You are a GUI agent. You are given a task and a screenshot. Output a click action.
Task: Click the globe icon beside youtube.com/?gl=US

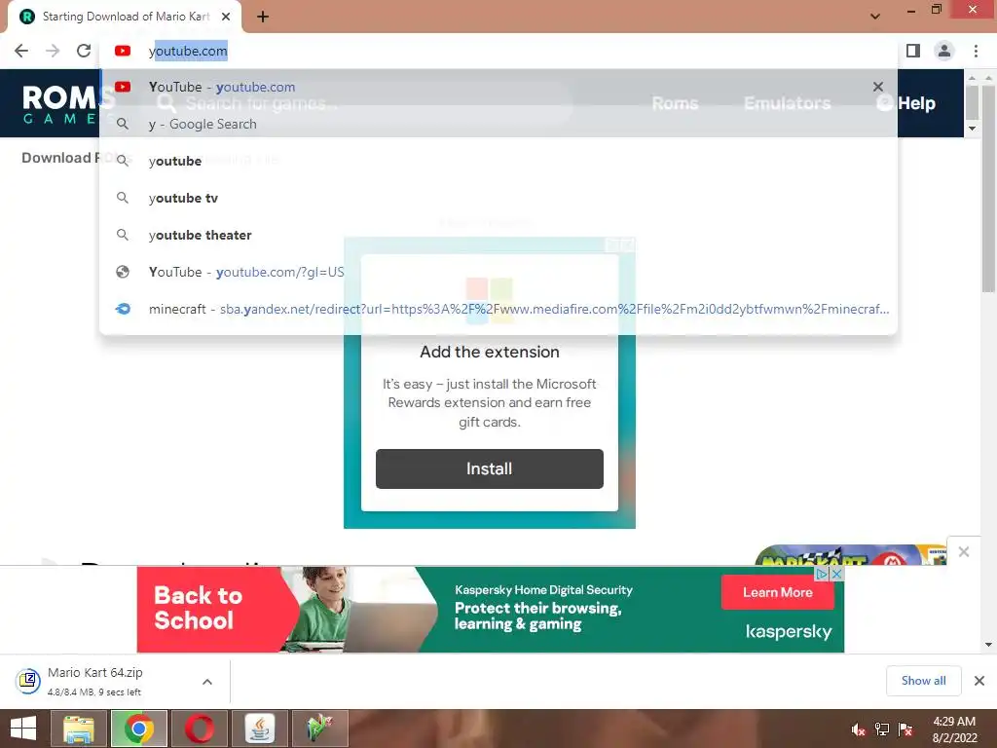click(123, 272)
